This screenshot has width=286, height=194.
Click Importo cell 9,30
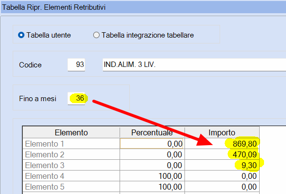point(222,165)
